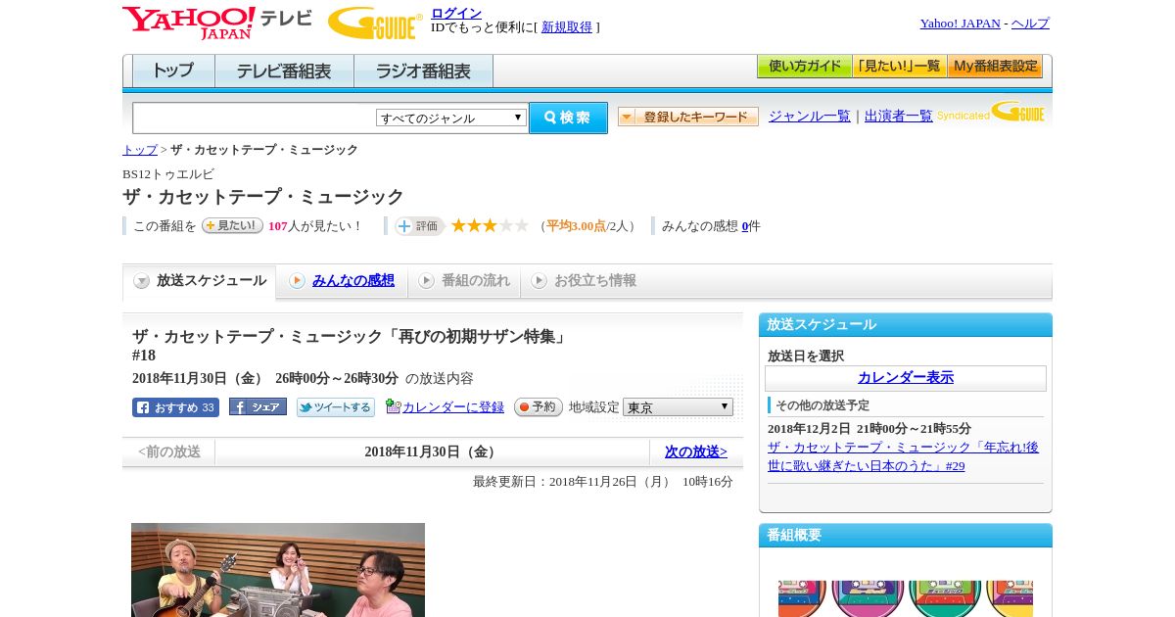Click the ジャンル一覧 link
This screenshot has width=1175, height=617.
(810, 117)
